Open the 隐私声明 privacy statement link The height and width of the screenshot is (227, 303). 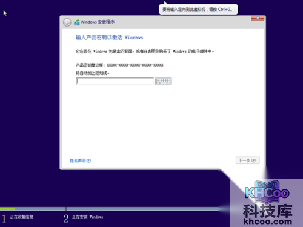pos(81,160)
